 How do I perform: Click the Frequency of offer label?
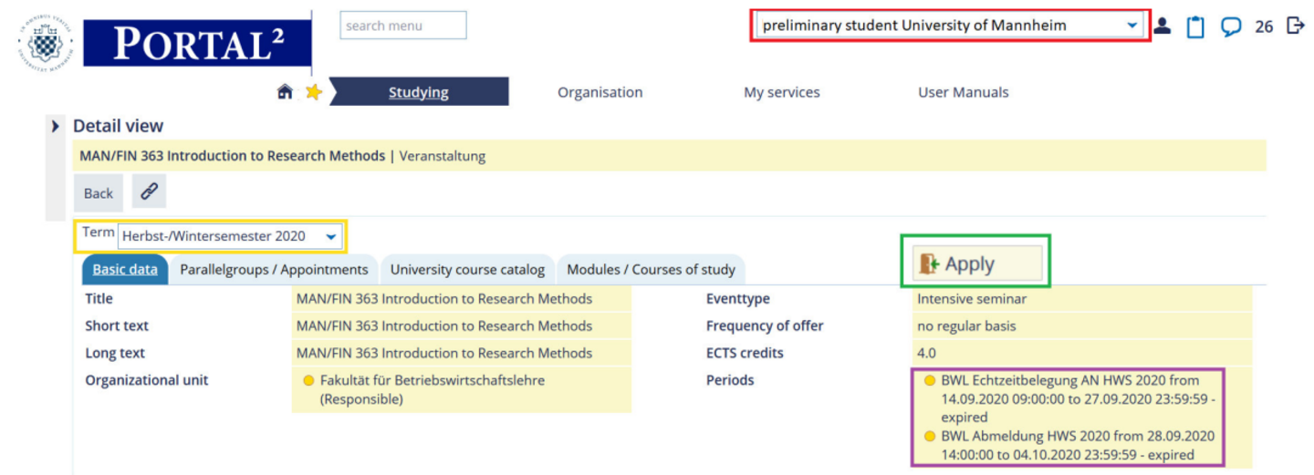[765, 325]
